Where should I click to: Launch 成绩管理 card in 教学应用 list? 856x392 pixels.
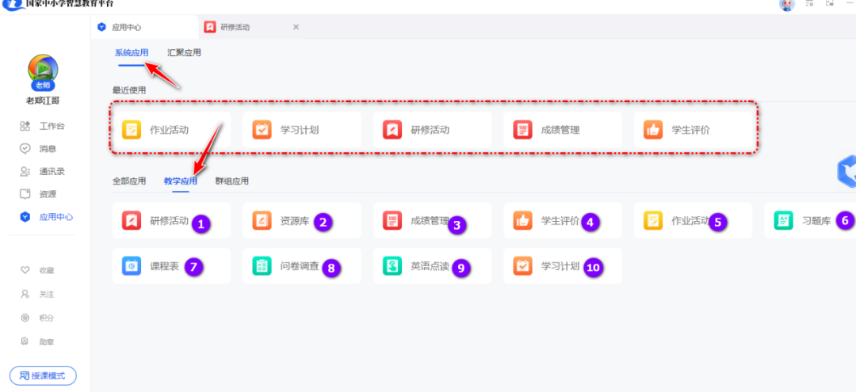433,221
